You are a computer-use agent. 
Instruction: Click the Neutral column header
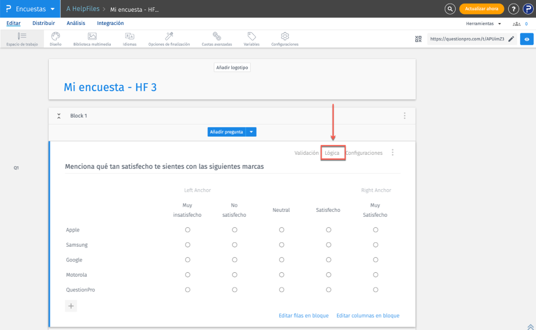click(x=281, y=210)
